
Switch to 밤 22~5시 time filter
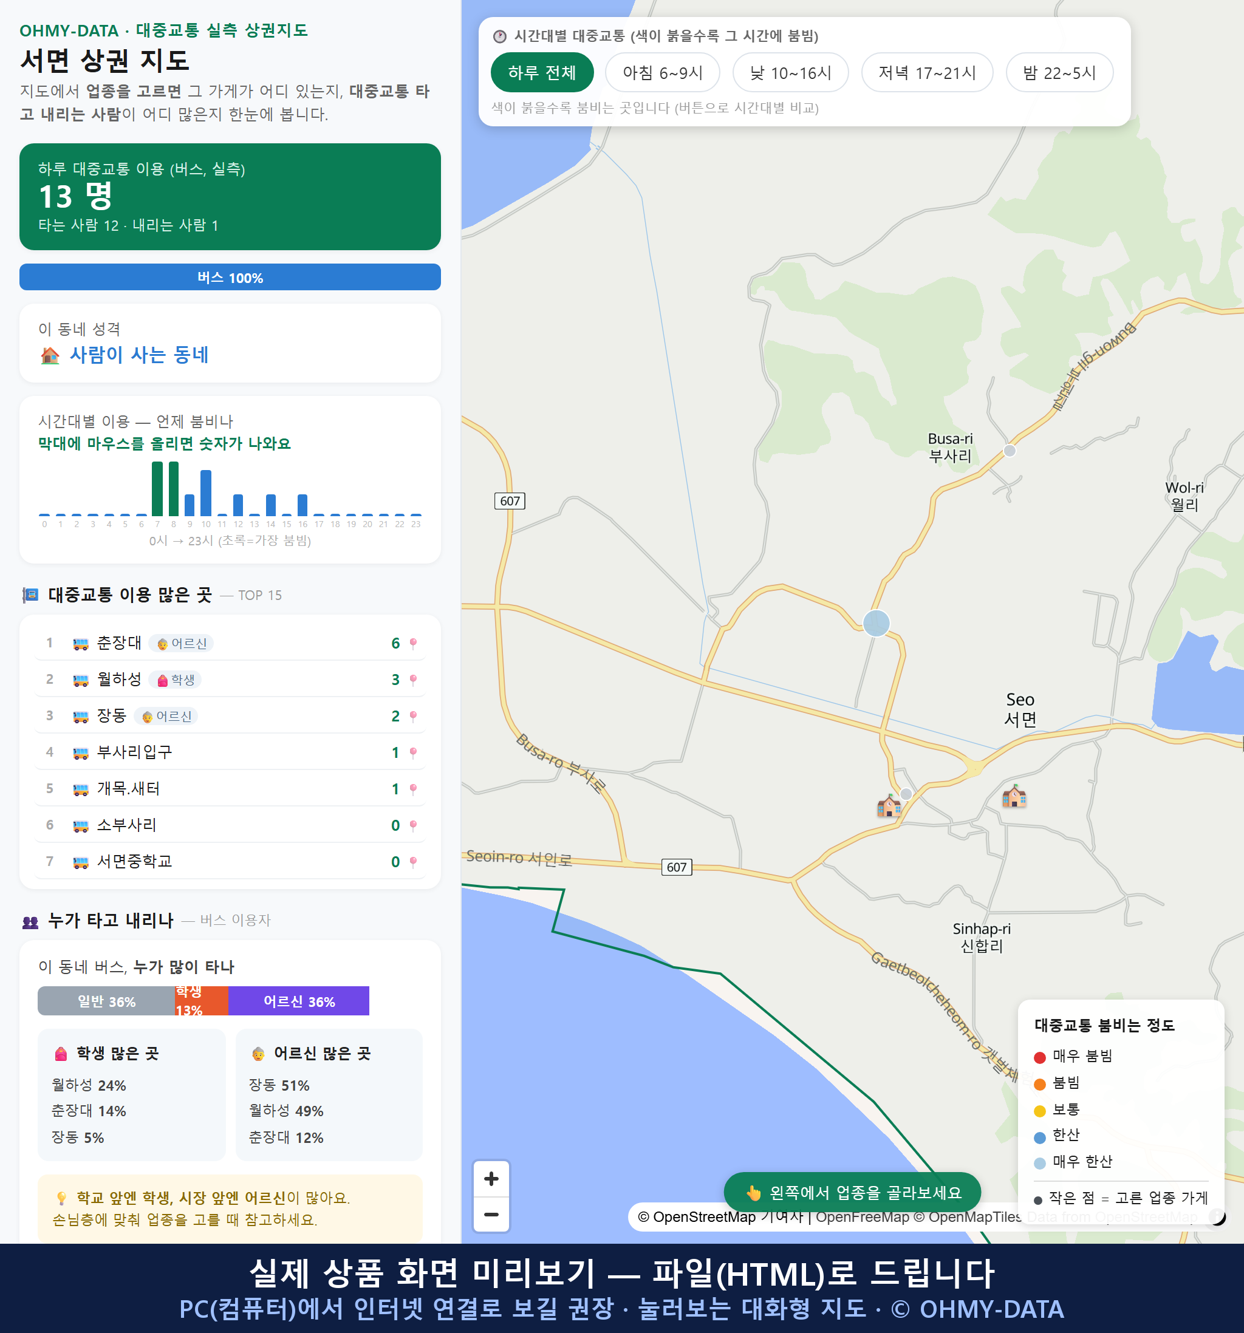tap(1059, 72)
